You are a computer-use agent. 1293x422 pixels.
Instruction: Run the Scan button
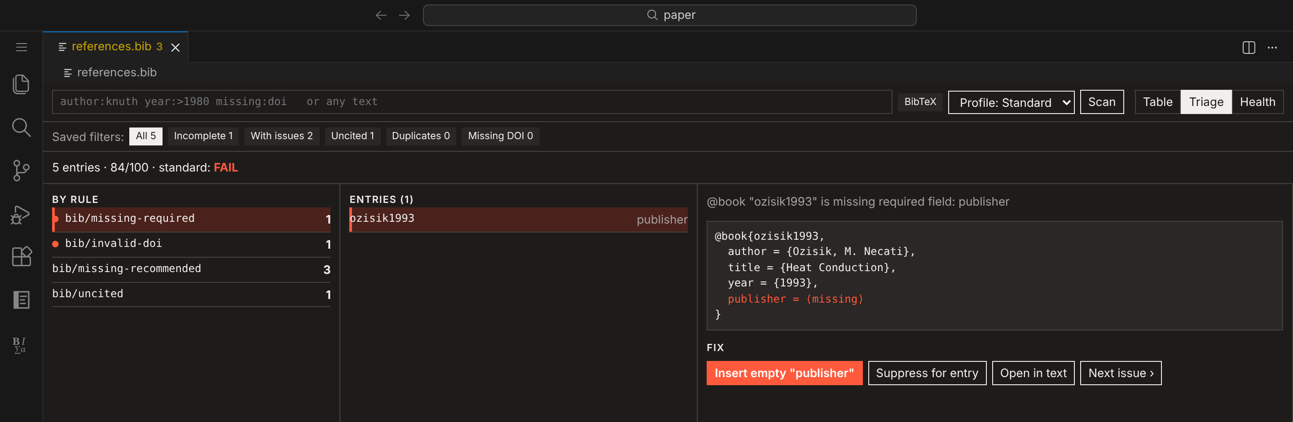(1102, 102)
